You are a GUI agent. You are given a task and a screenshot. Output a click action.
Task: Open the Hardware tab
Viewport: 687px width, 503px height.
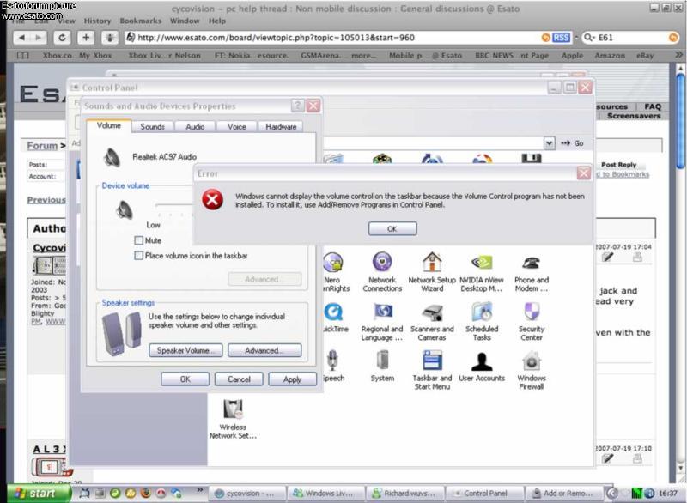pyautogui.click(x=281, y=126)
